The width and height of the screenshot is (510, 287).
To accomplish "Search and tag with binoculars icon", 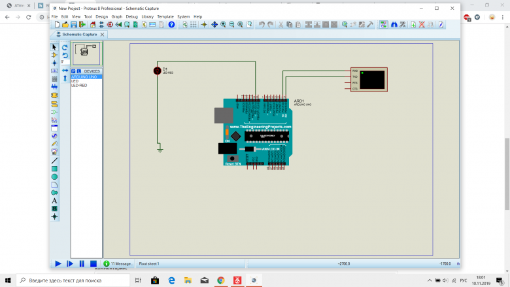I will pyautogui.click(x=394, y=25).
